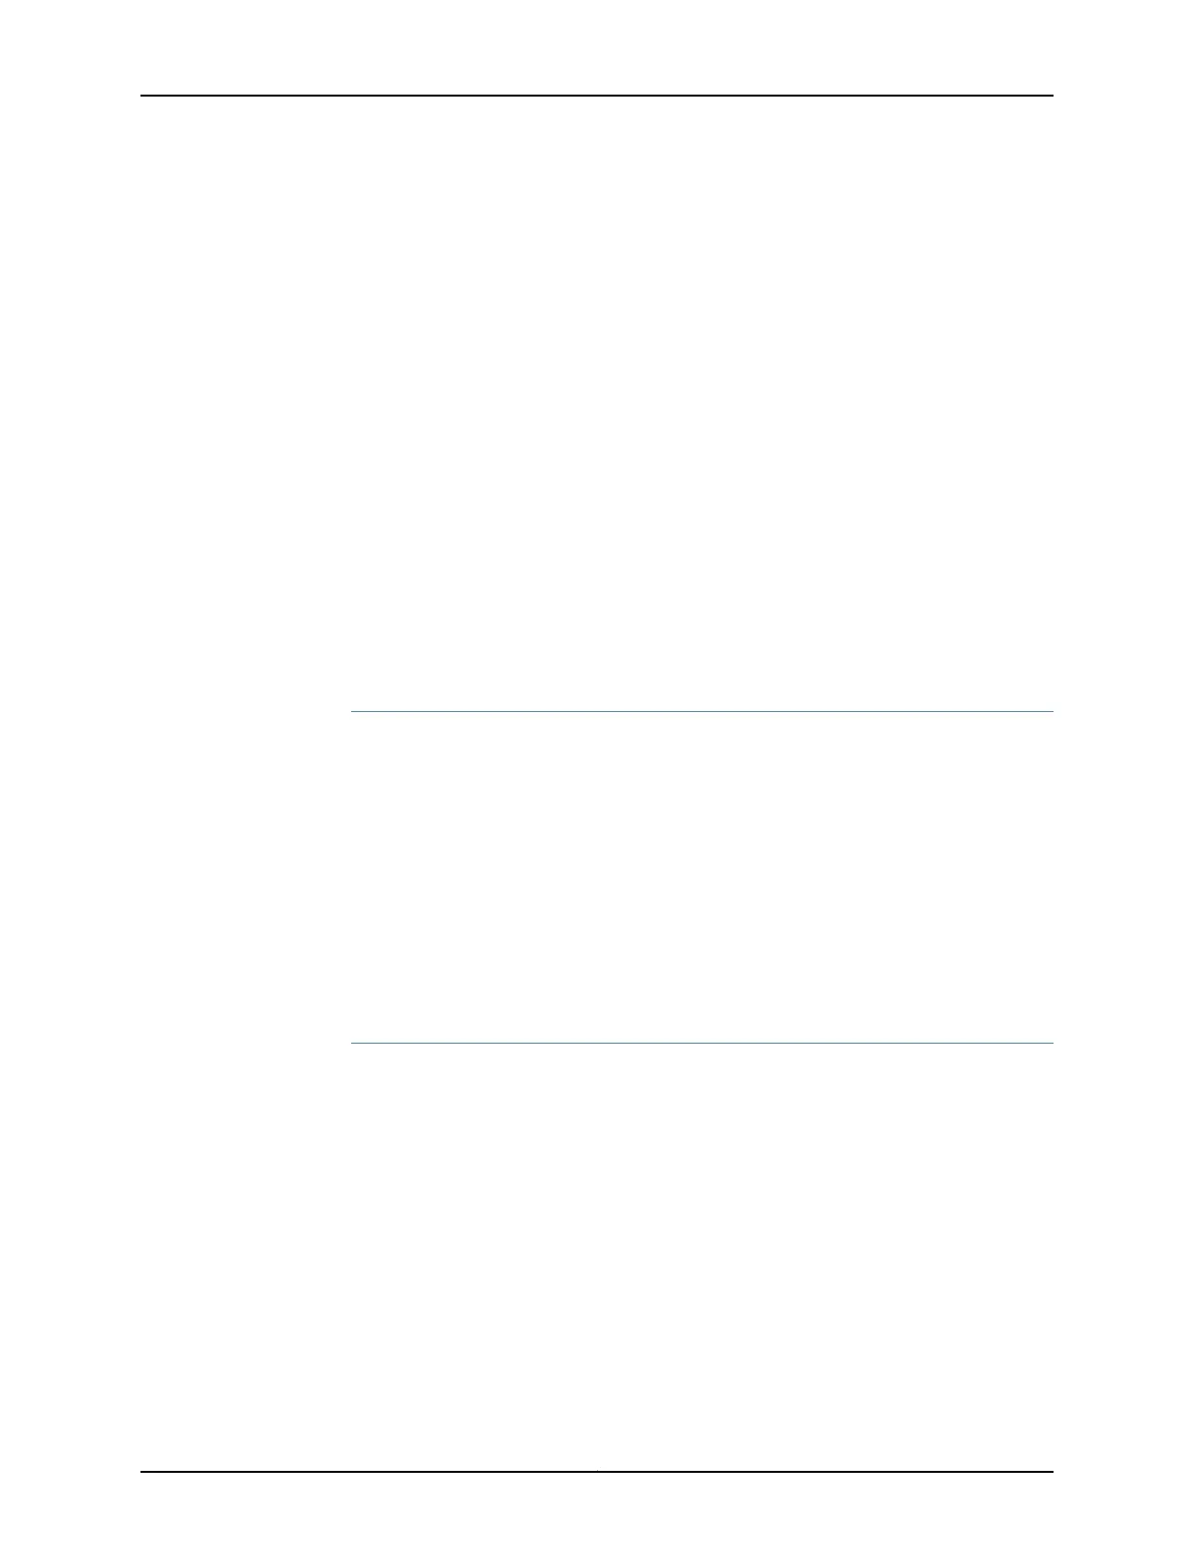Click the left end of the upper blue-gray divider
This screenshot has height=1545, width=1194.
click(x=354, y=712)
